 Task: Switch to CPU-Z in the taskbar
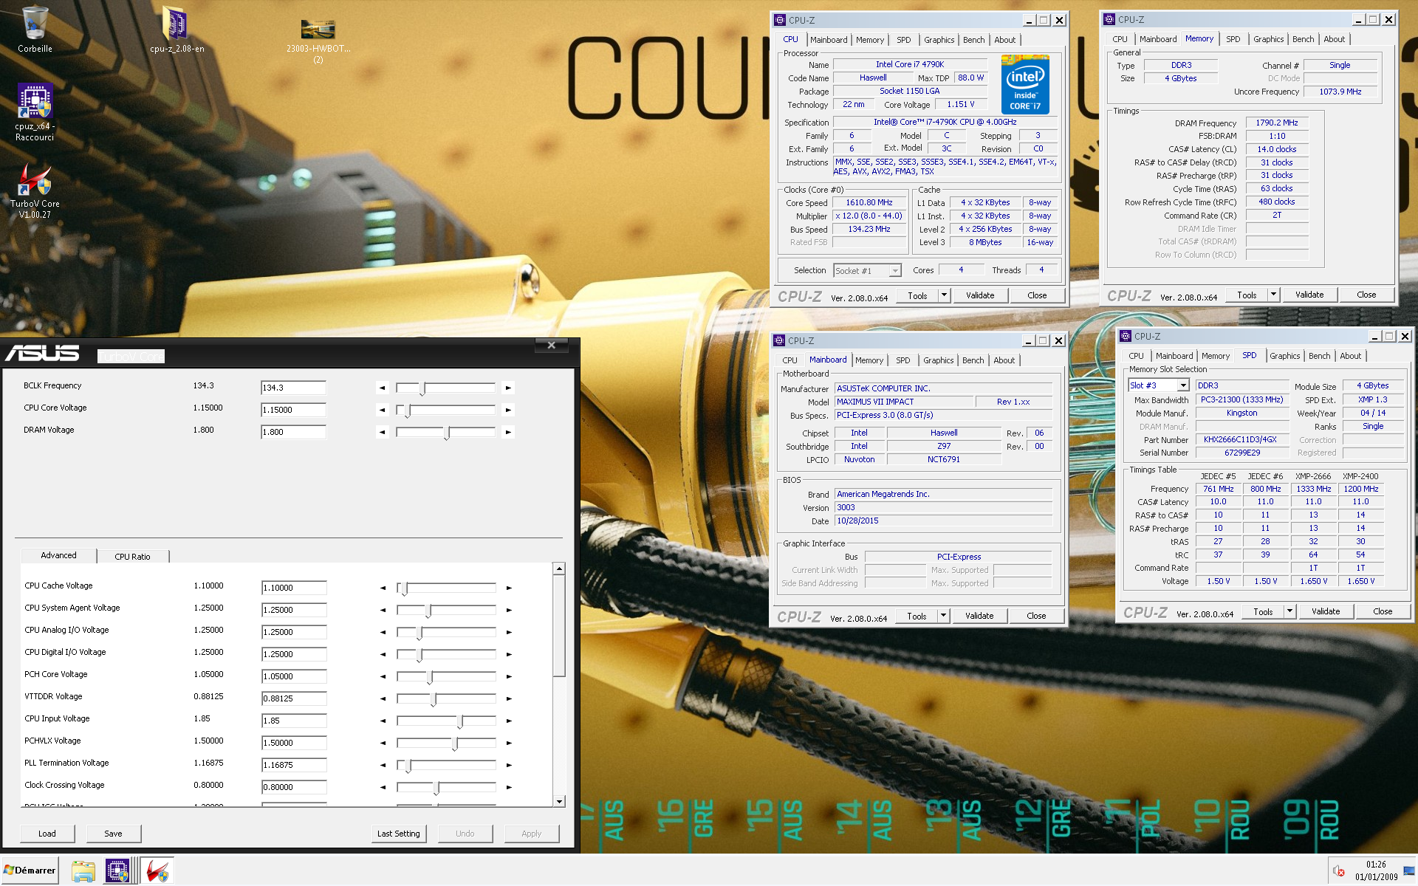[x=117, y=871]
